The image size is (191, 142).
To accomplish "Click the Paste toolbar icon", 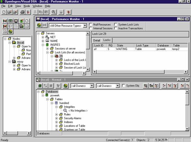I will click(46, 12).
